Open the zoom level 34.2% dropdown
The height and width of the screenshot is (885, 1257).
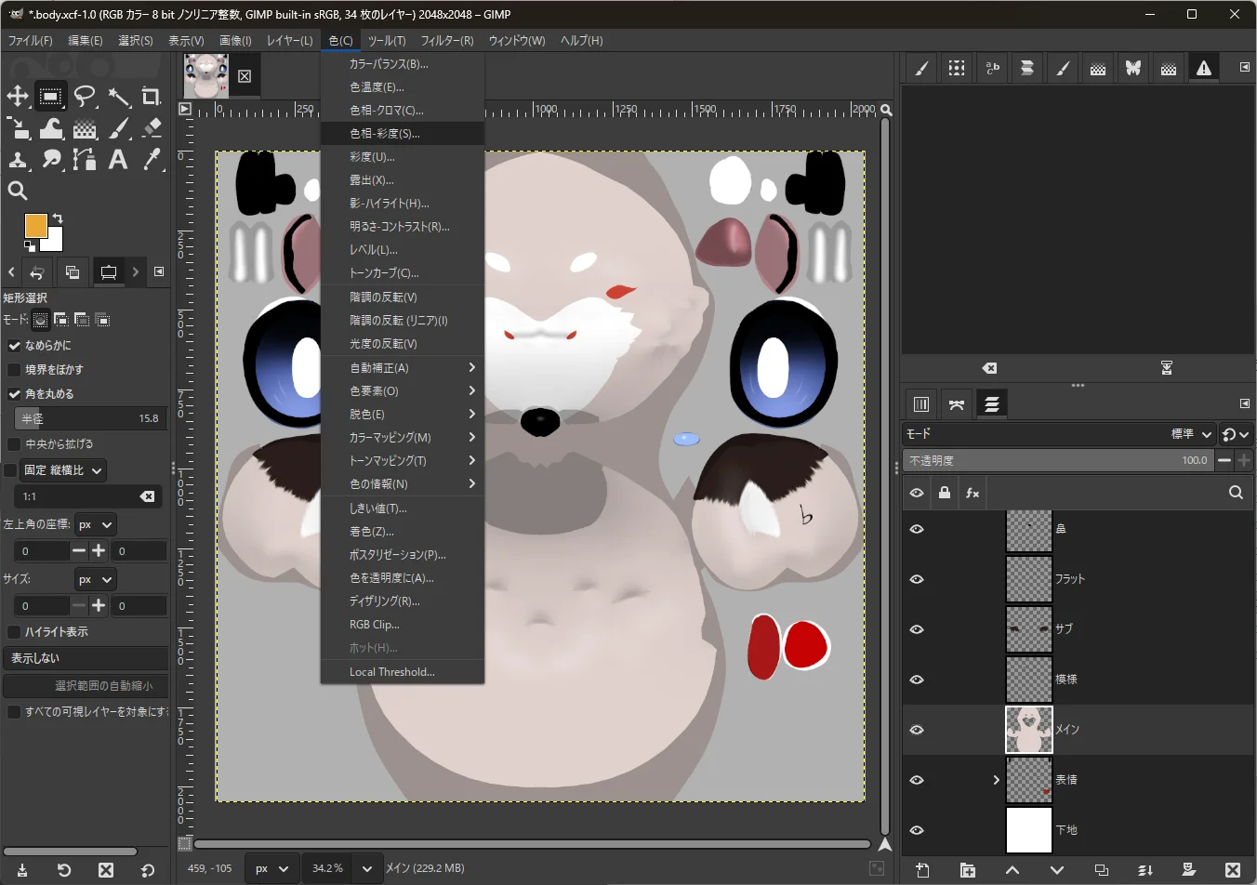(x=367, y=868)
